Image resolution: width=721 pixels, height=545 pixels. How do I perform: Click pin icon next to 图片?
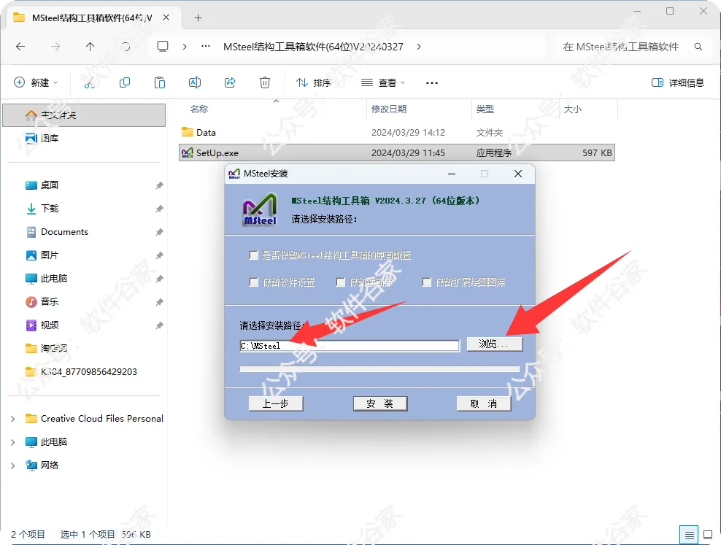coord(159,255)
